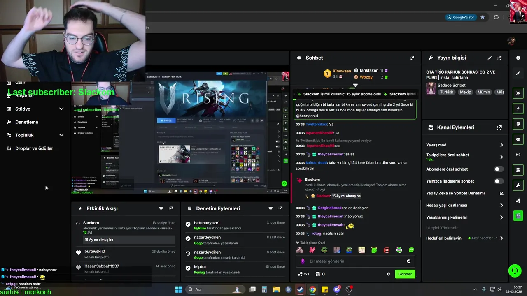
Task: Edit stream info via Yayın bilgisi pencil
Action: click(490, 58)
